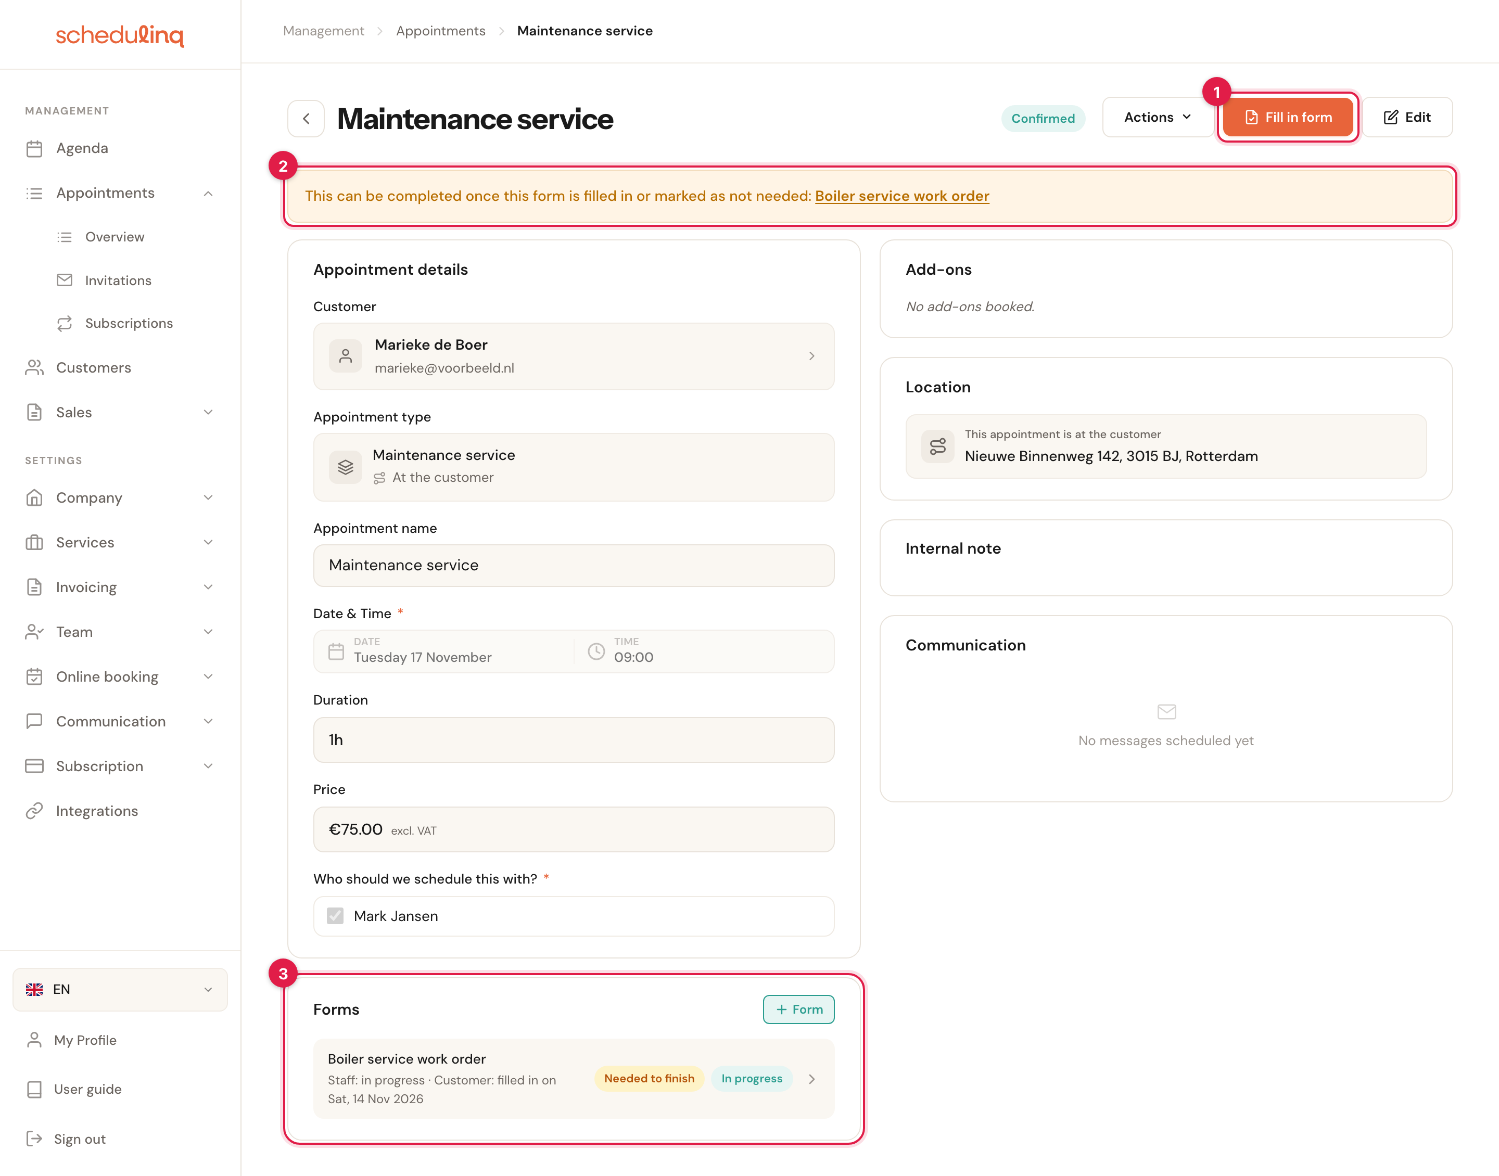This screenshot has height=1176, width=1499.
Task: Add a form with + Form button
Action: (799, 1009)
